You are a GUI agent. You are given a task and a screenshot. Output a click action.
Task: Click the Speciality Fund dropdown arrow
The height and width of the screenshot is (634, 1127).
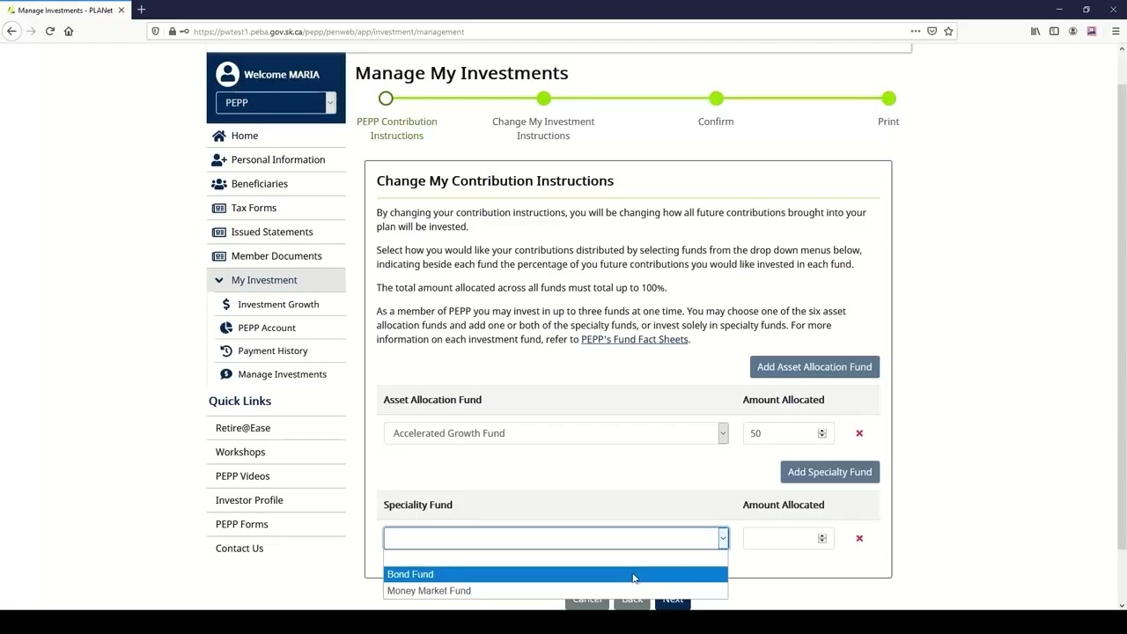[x=723, y=538]
